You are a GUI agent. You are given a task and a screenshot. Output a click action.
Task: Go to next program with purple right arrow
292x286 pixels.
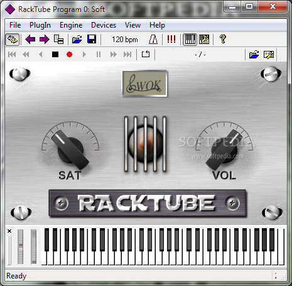[x=45, y=40]
